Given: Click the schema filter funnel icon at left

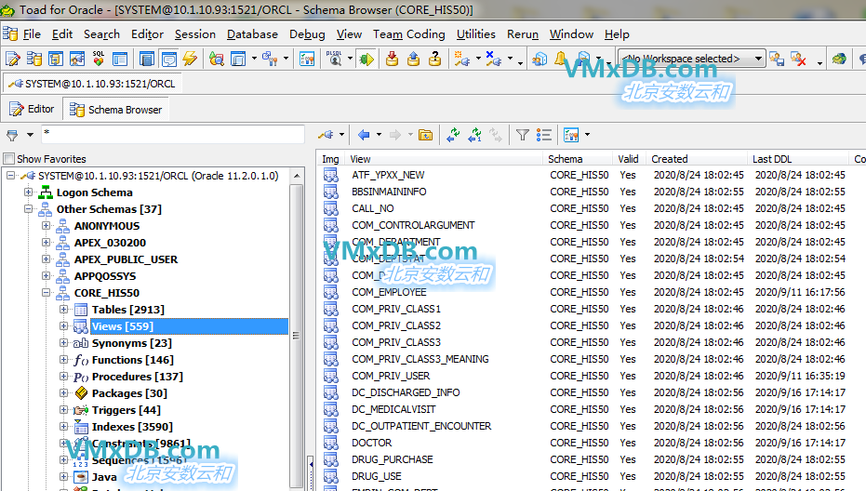Looking at the screenshot, I should click(12, 135).
